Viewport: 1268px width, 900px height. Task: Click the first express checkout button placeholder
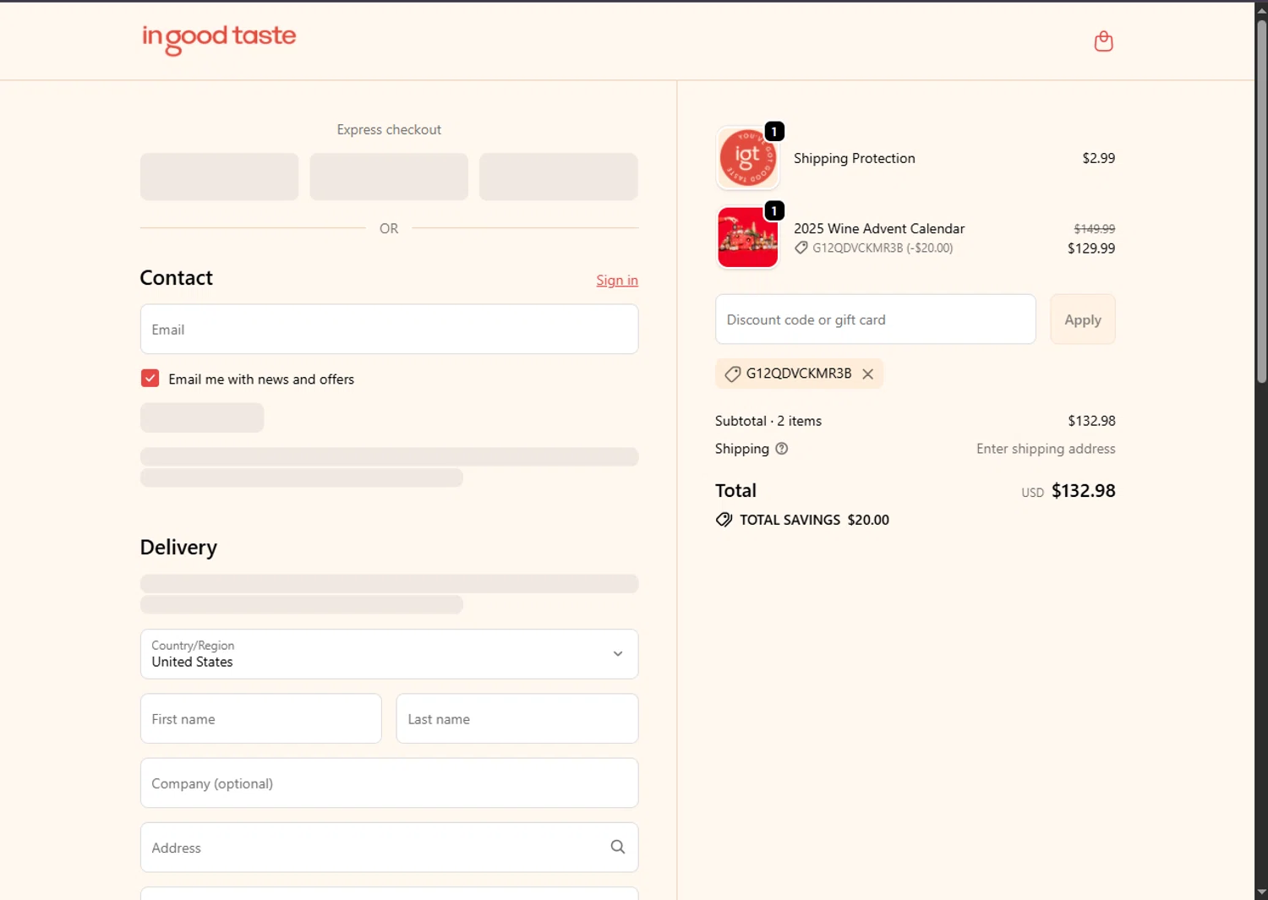coord(220,177)
